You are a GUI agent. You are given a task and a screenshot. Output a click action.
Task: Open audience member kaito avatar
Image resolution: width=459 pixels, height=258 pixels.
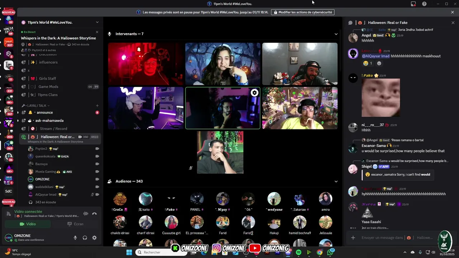tap(146, 199)
